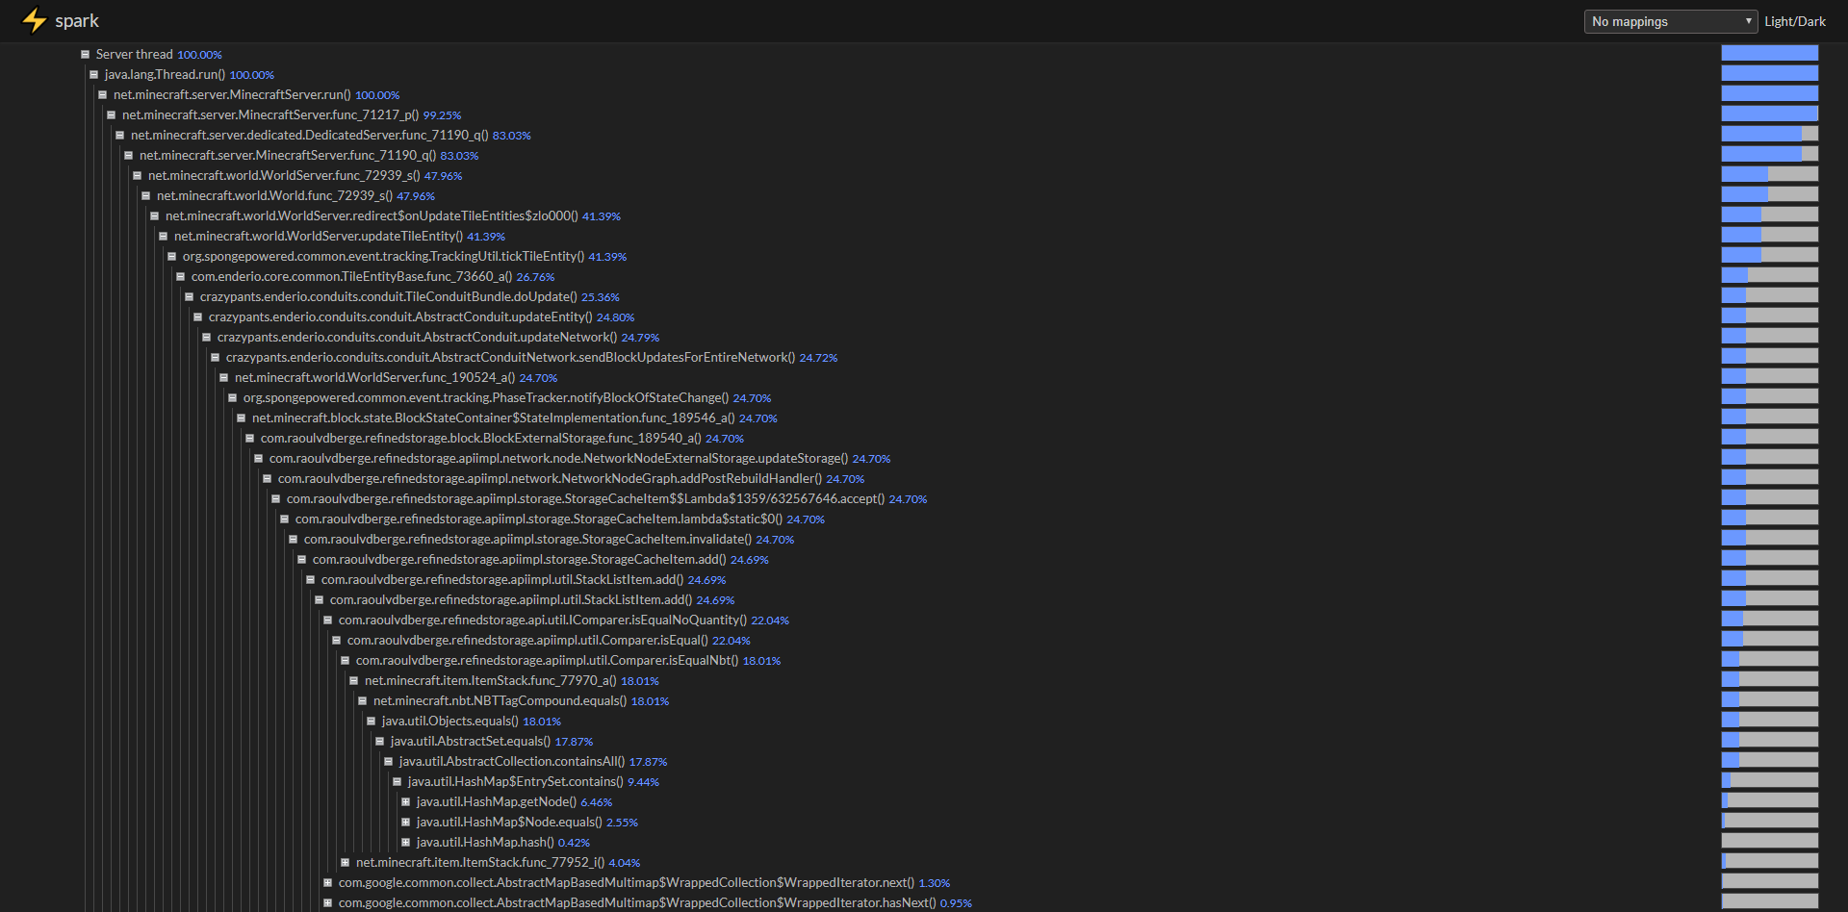Select the WrappedIterator.hasNext() entry
The height and width of the screenshot is (912, 1848).
636,902
